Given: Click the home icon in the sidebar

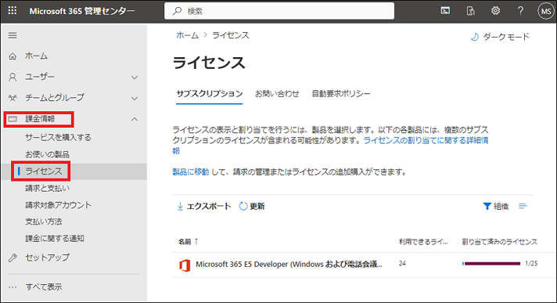Looking at the screenshot, I should [13, 56].
